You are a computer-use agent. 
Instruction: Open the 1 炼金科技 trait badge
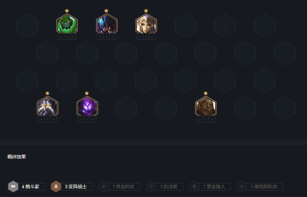pos(119,186)
